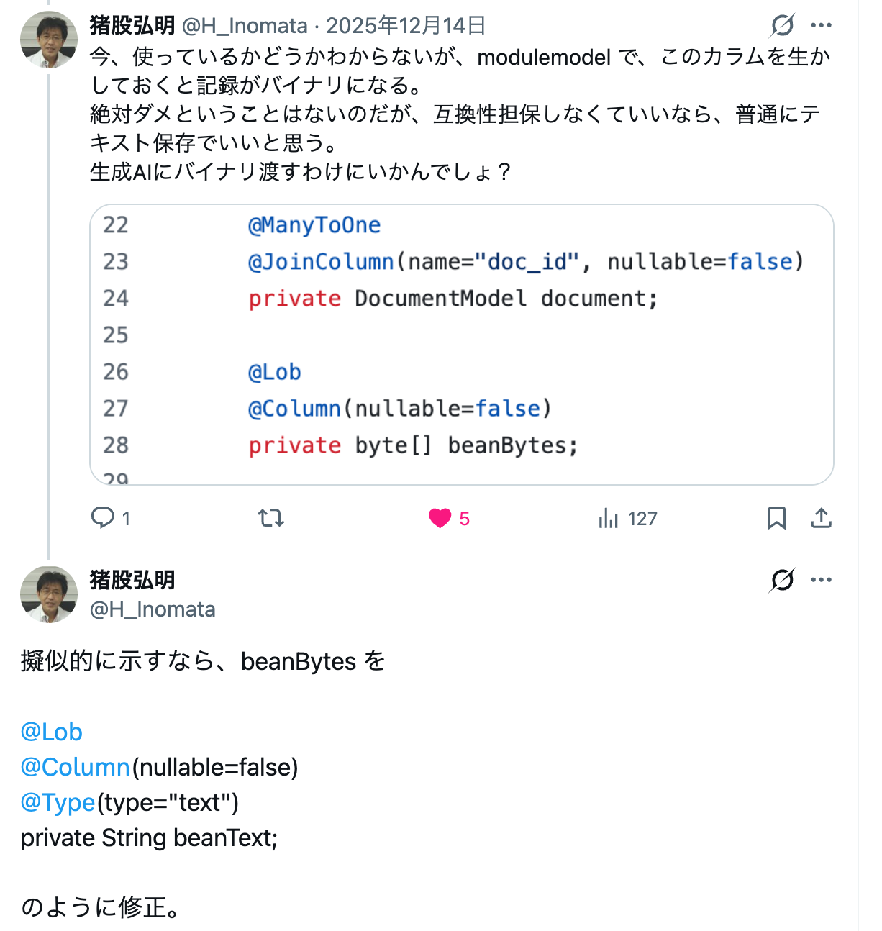The image size is (882, 931).
Task: Open second tweet author's profile picture
Action: point(49,594)
